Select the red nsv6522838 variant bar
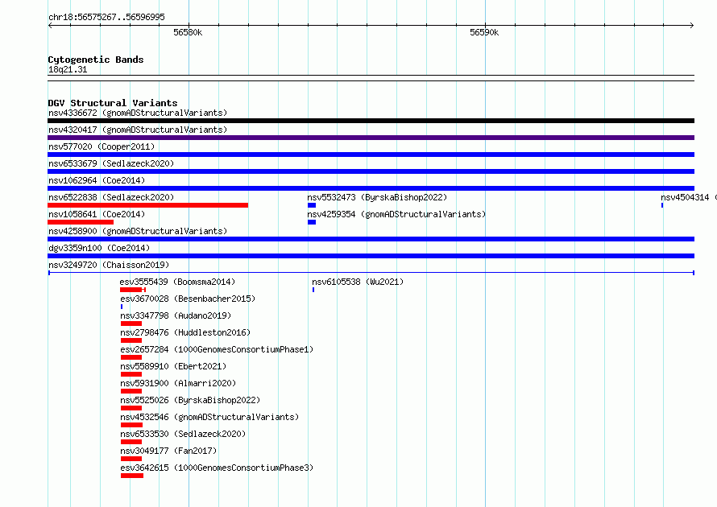 [147, 205]
